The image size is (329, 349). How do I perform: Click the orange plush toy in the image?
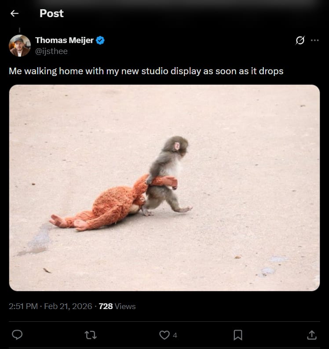click(x=110, y=207)
